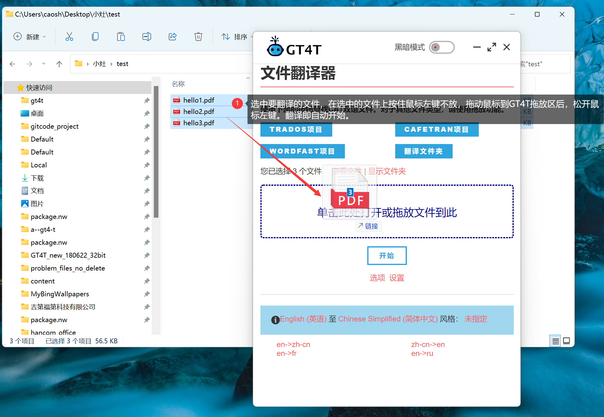604x417 pixels.
Task: Expand the GT4T window to fullscreen
Action: pyautogui.click(x=492, y=47)
